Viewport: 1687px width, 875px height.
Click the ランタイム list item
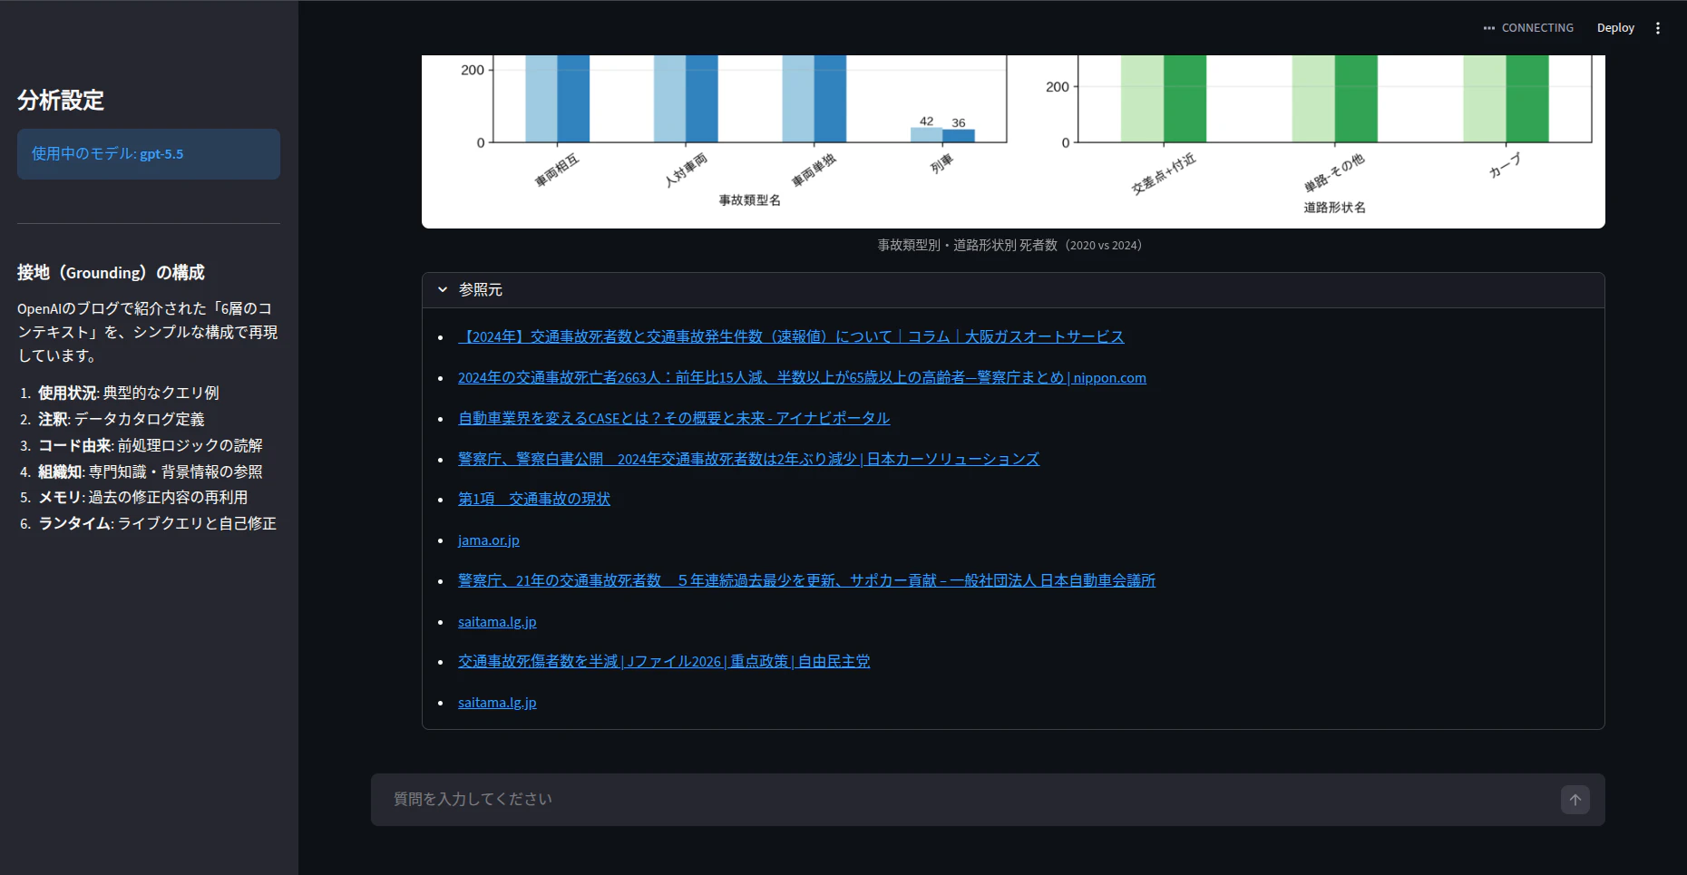click(157, 523)
